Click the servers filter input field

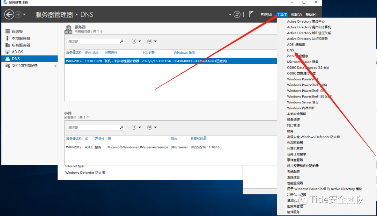[93, 41]
